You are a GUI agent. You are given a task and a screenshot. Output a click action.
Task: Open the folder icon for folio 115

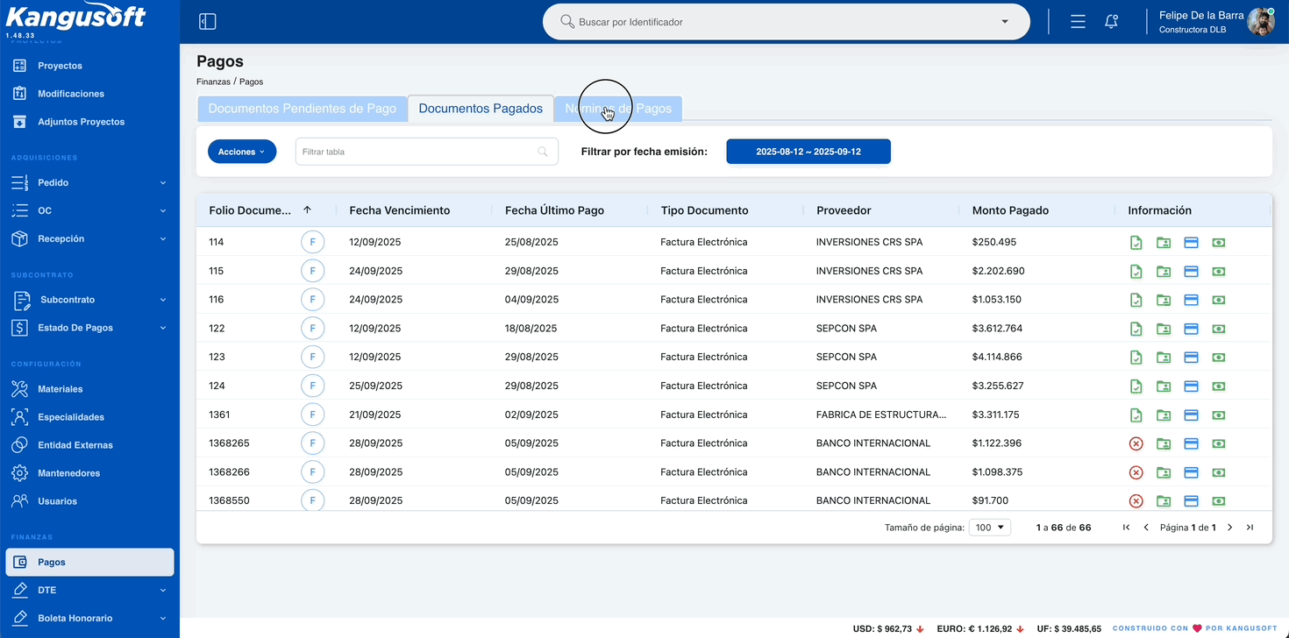point(1164,272)
